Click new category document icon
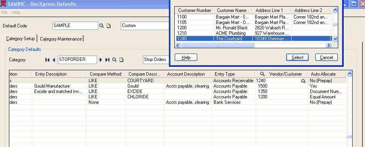365x147 pixels. pos(121,60)
